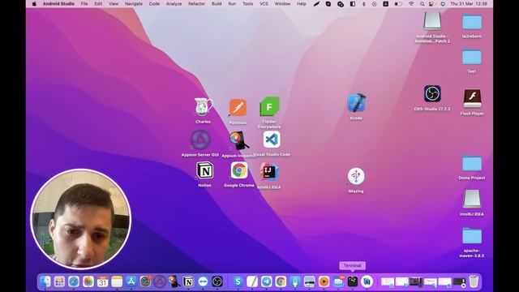
Task: Open the Notion desktop icon
Action: [x=205, y=171]
